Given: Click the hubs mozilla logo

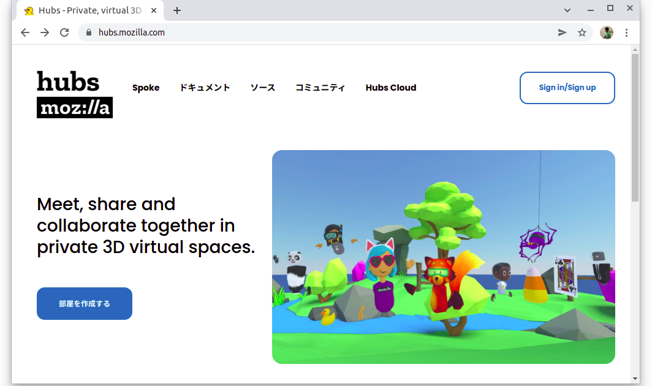Looking at the screenshot, I should (75, 94).
